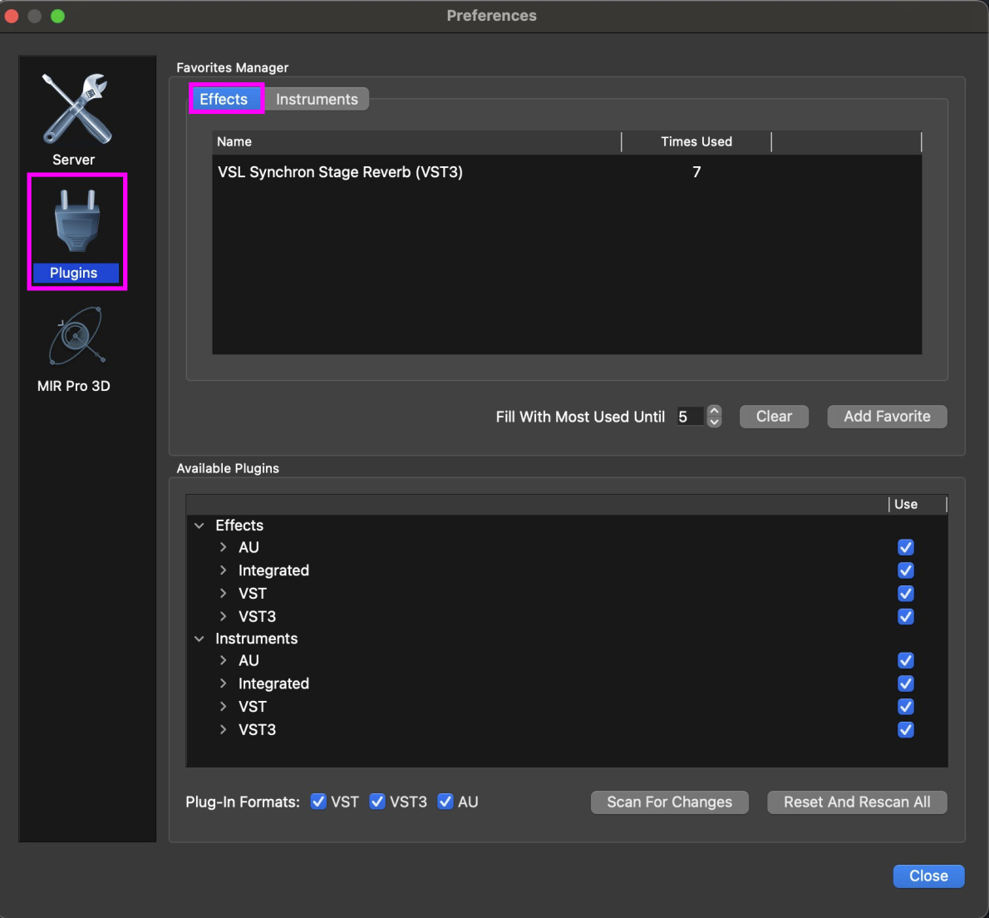The height and width of the screenshot is (918, 989).
Task: Click the Add Favorite button
Action: 887,417
